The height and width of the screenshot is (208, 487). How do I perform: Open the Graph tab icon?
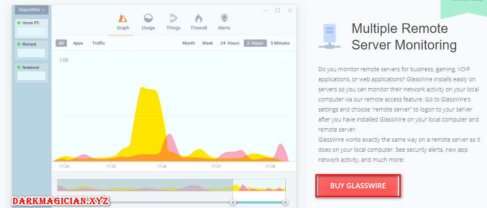pos(123,19)
